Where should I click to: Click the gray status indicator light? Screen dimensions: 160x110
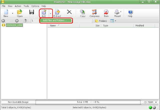(154, 107)
